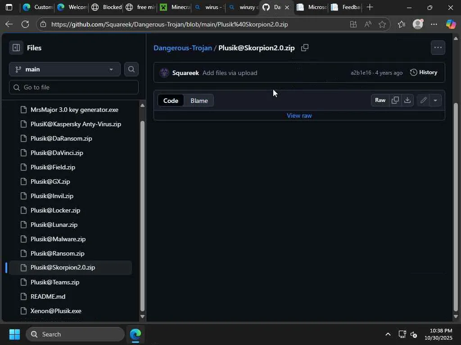Open the taskbar clock and date
The image size is (461, 345).
pos(438,334)
